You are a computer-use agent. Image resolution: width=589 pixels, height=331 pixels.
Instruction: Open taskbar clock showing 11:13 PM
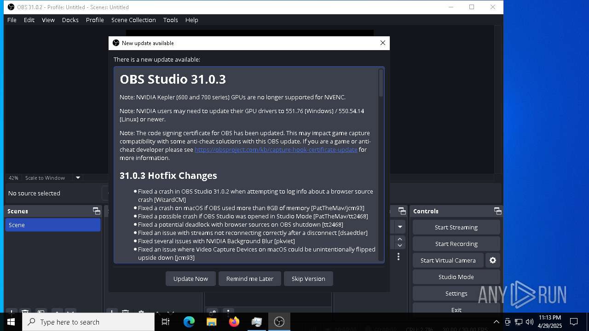(550, 322)
